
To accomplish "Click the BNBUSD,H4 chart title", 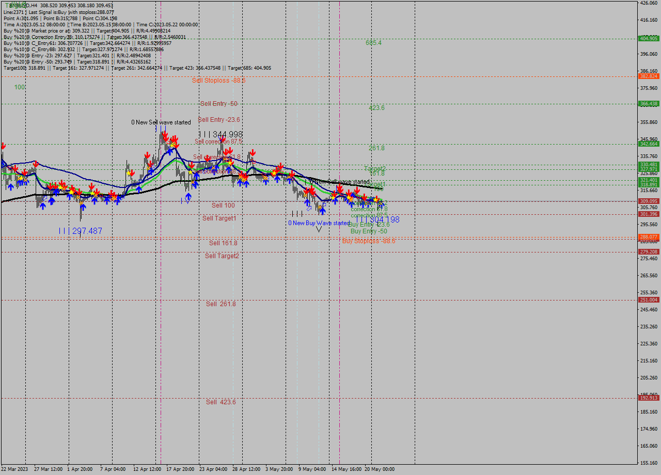I will click(x=14, y=5).
